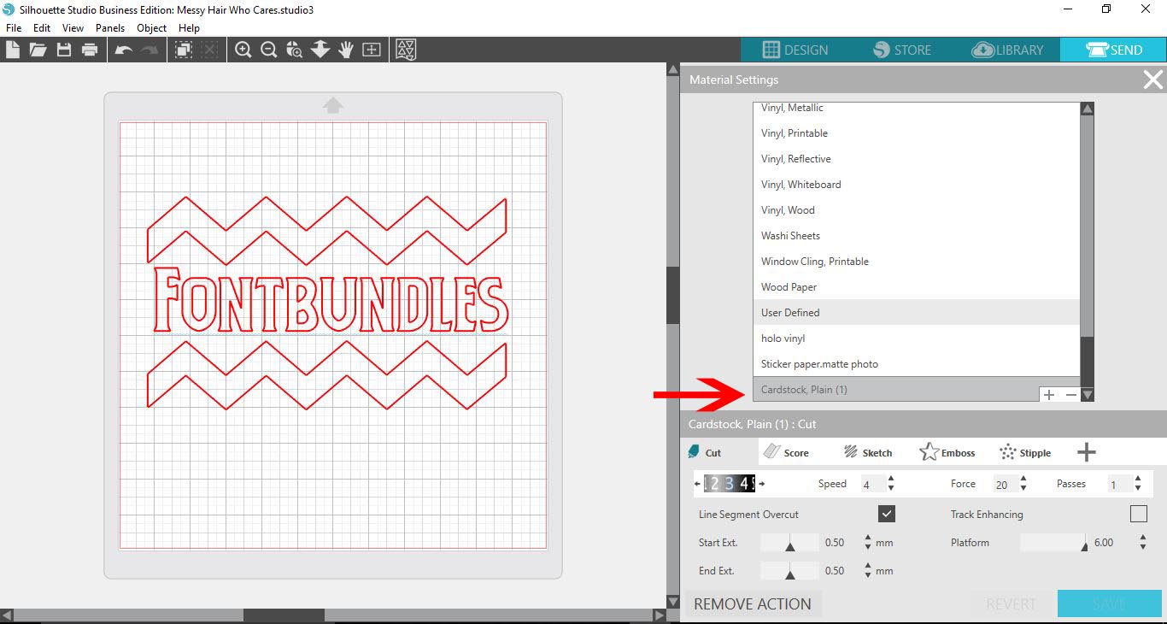Increase the Platform value with stepper
The height and width of the screenshot is (624, 1167).
(x=1143, y=539)
